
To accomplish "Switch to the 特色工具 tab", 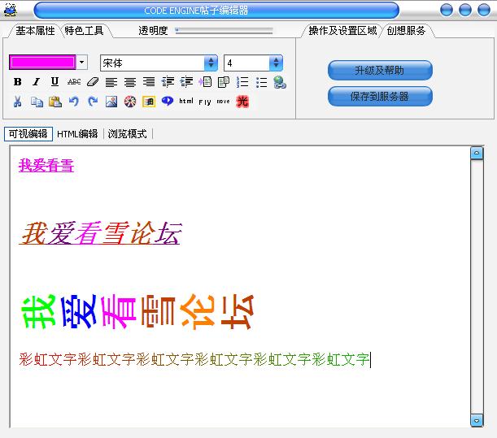I will [x=85, y=31].
